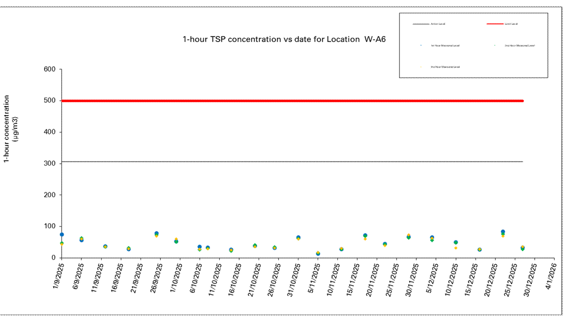Click the blue data point on 1/9/2025
Viewport: 565px width, 323px height.
[x=62, y=234]
